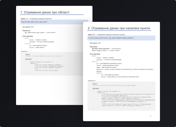This screenshot has height=127, width=176.
Task: Click 'Запит 2.1' label on second page
Action: (x=91, y=34)
